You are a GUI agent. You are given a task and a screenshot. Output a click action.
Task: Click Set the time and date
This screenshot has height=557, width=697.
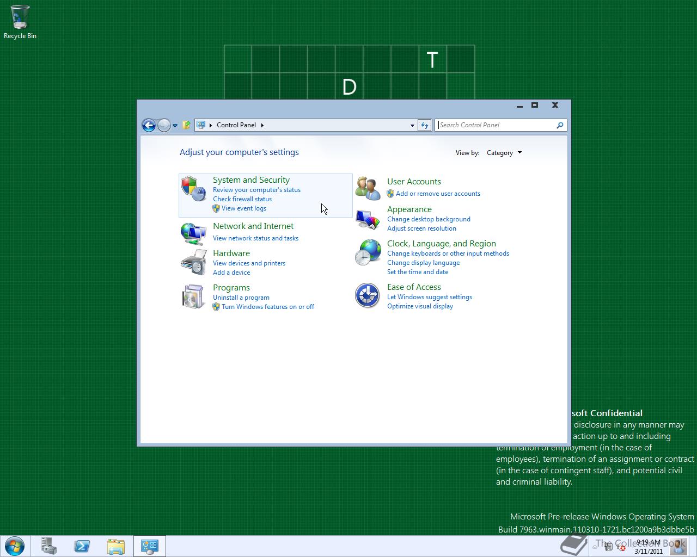418,272
